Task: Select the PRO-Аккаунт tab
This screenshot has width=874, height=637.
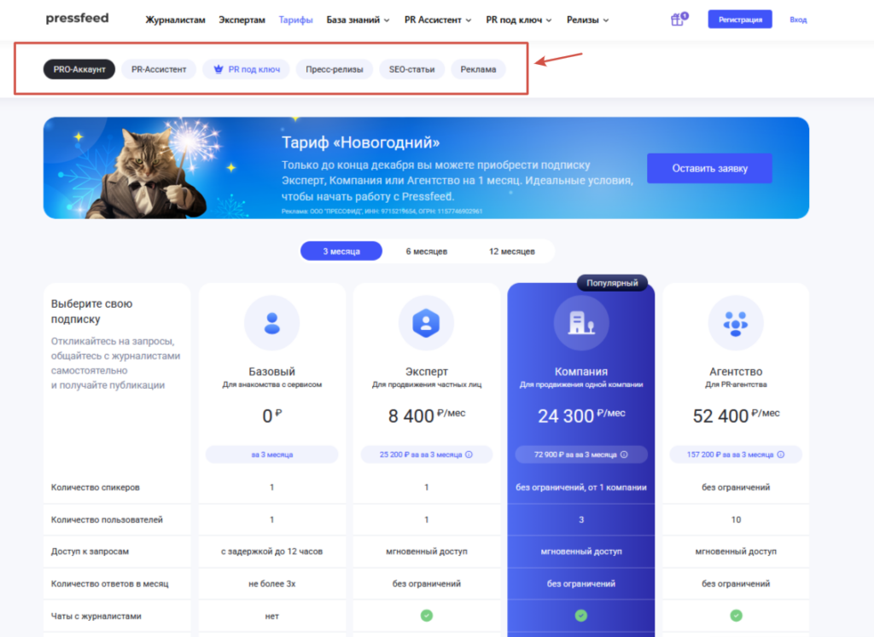Action: point(79,69)
